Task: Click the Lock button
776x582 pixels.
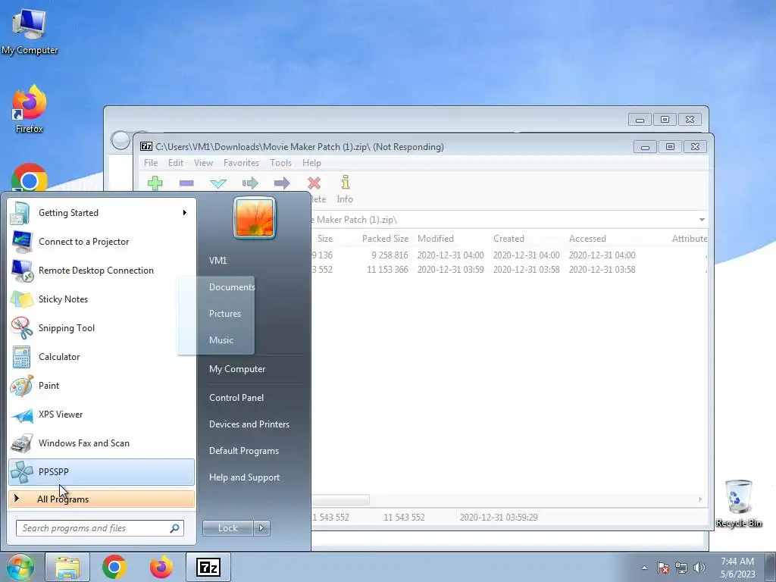Action: pyautogui.click(x=227, y=528)
